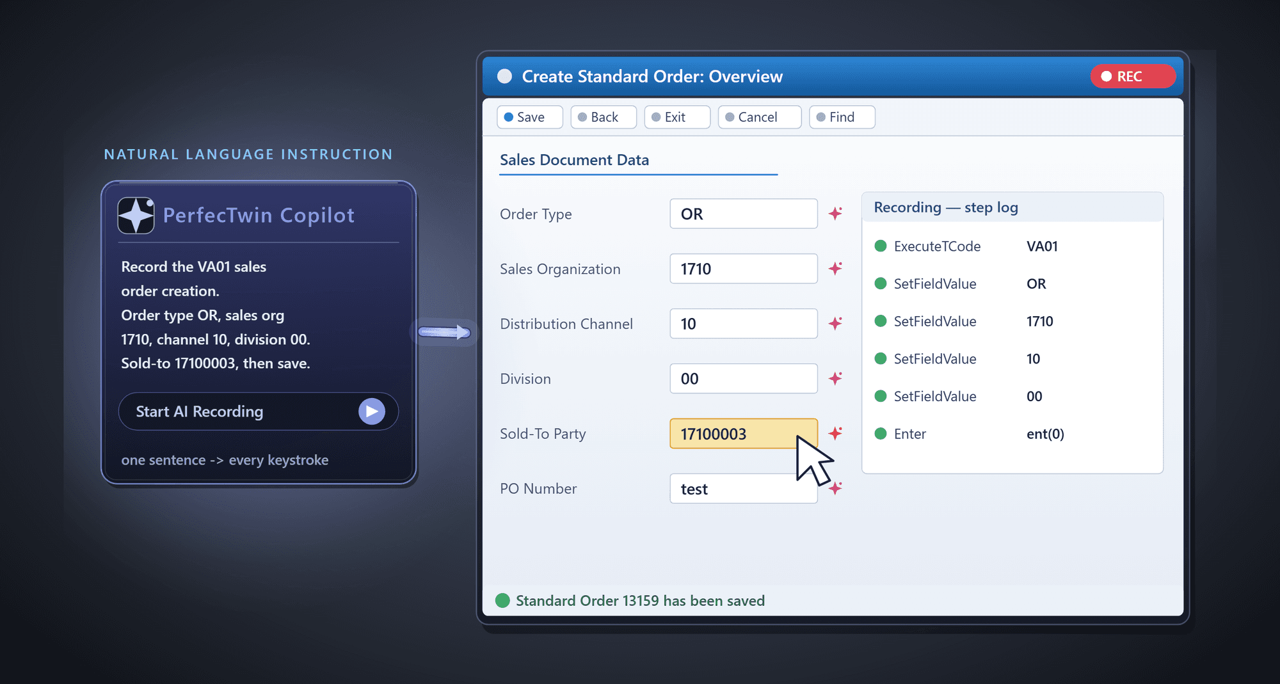Click into the Sales Organization field

(744, 269)
